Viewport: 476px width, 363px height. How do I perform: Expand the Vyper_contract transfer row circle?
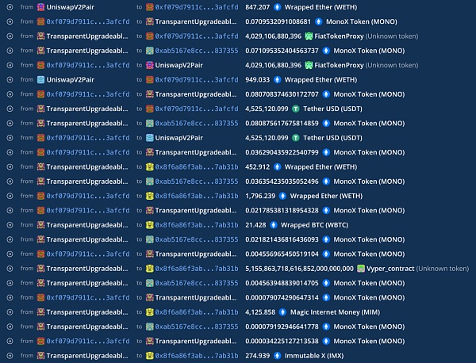pos(10,269)
